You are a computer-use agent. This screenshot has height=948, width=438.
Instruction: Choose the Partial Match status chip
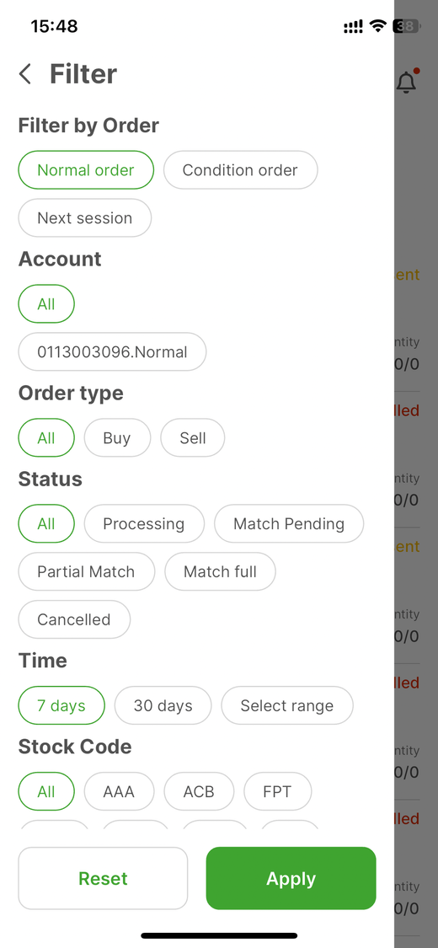[x=87, y=571]
